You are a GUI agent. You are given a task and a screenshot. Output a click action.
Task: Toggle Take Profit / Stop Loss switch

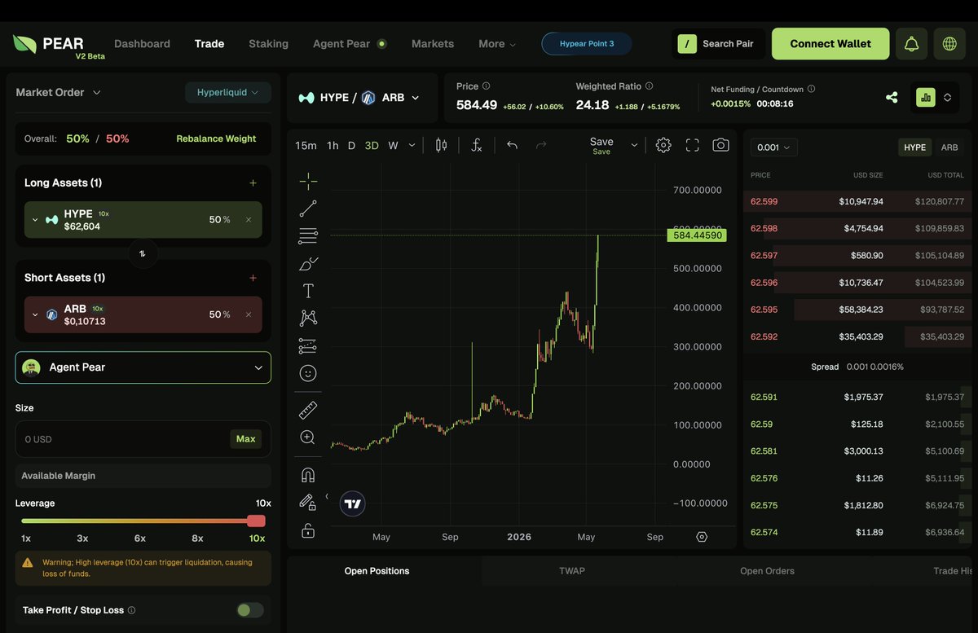click(x=250, y=610)
